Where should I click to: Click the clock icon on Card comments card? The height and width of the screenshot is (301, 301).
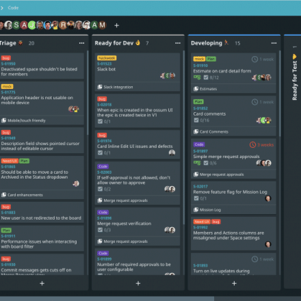[x=254, y=102]
